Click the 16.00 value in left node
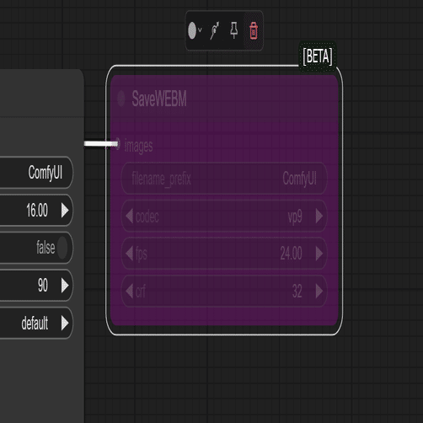423x423 pixels. click(37, 210)
